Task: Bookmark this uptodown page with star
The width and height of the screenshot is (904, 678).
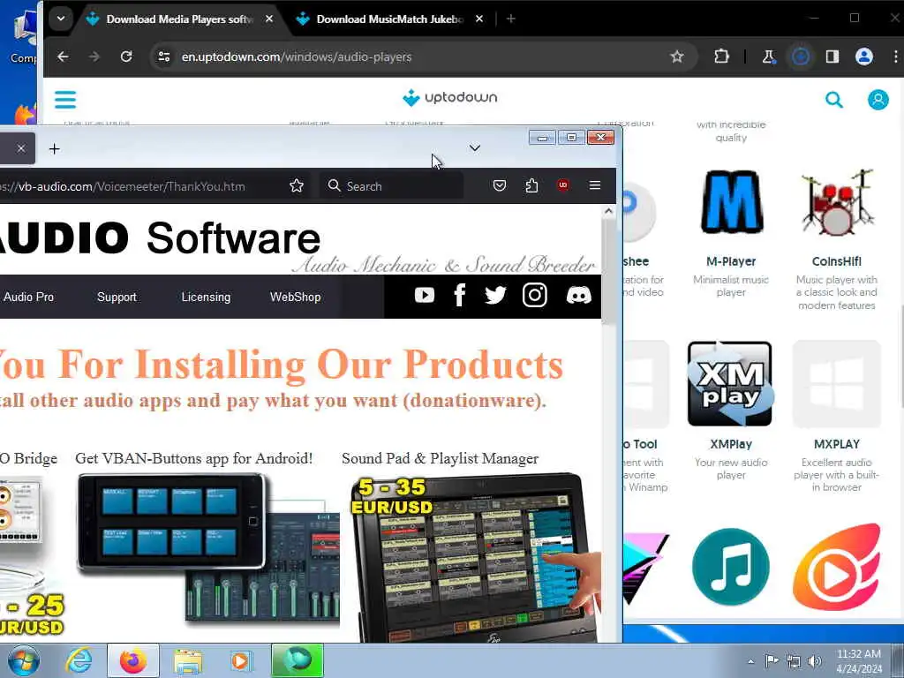Action: coord(677,56)
